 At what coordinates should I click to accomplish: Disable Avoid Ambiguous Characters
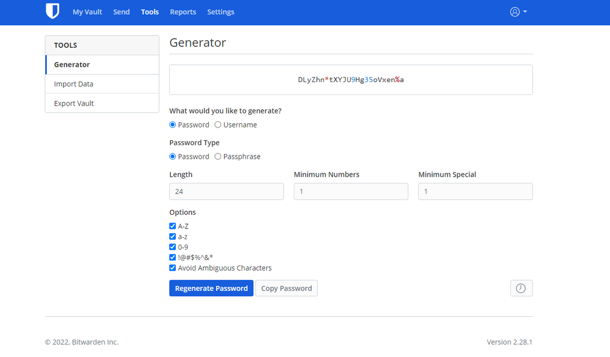click(x=172, y=268)
